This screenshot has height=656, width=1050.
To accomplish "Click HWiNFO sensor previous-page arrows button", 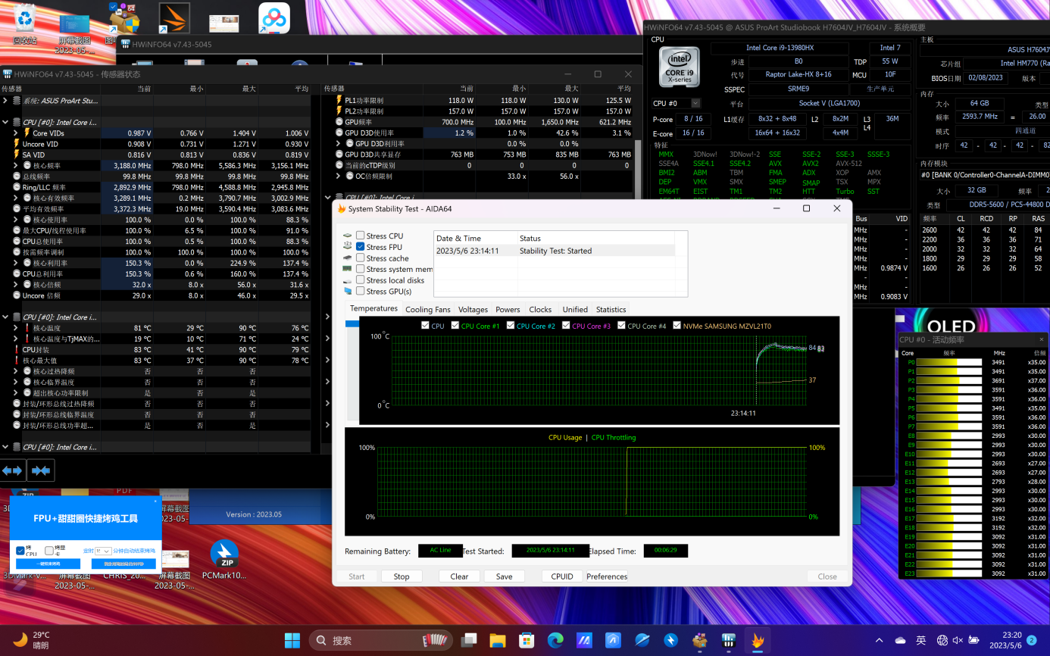I will [x=13, y=470].
